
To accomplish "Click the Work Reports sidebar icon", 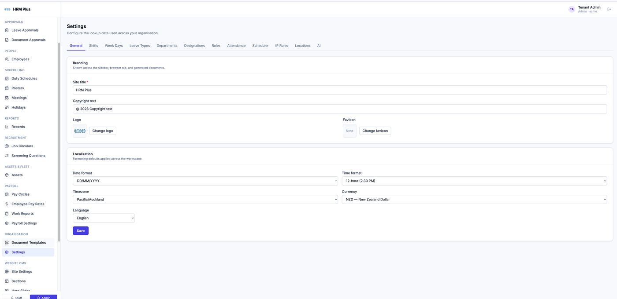I will tap(7, 214).
